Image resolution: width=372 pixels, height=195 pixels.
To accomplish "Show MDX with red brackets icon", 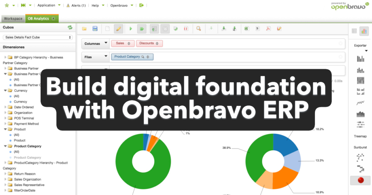I will [186, 29].
